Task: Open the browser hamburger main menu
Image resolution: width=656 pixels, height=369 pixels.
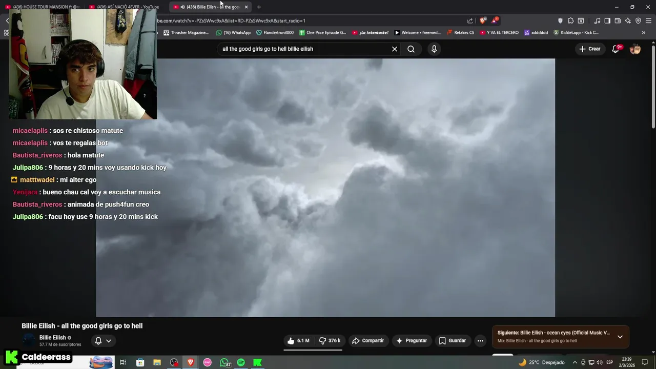Action: point(649,21)
